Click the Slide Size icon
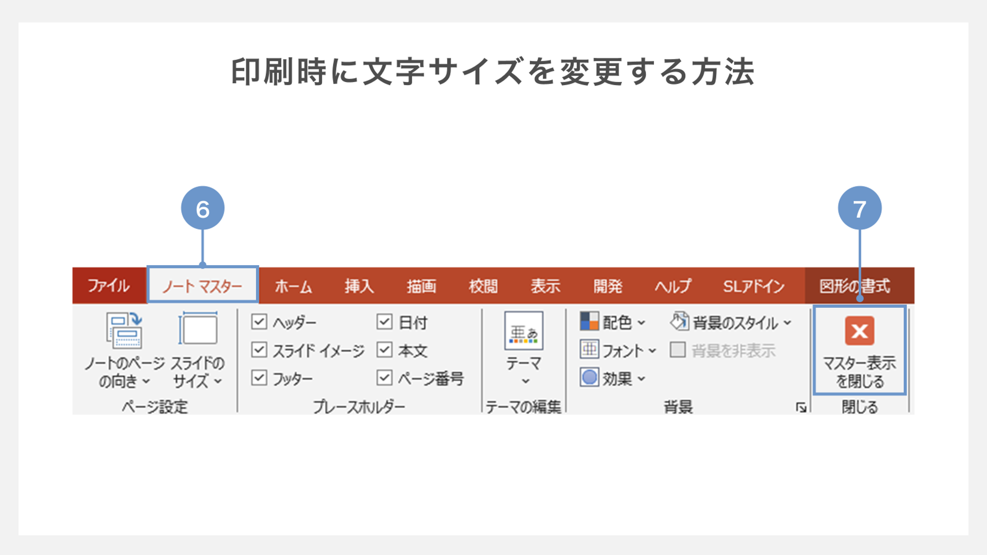987x555 pixels. pyautogui.click(x=198, y=328)
